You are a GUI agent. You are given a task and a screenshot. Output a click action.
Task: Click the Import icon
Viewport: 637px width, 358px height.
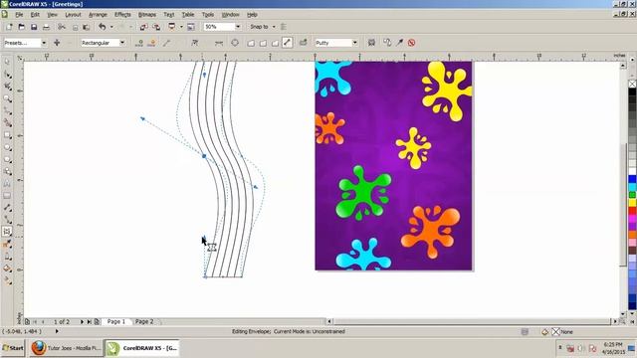143,27
